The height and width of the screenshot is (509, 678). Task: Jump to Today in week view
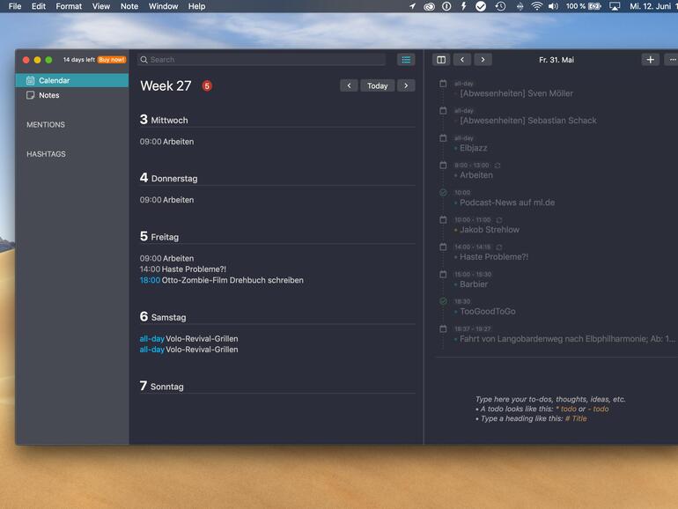(378, 85)
